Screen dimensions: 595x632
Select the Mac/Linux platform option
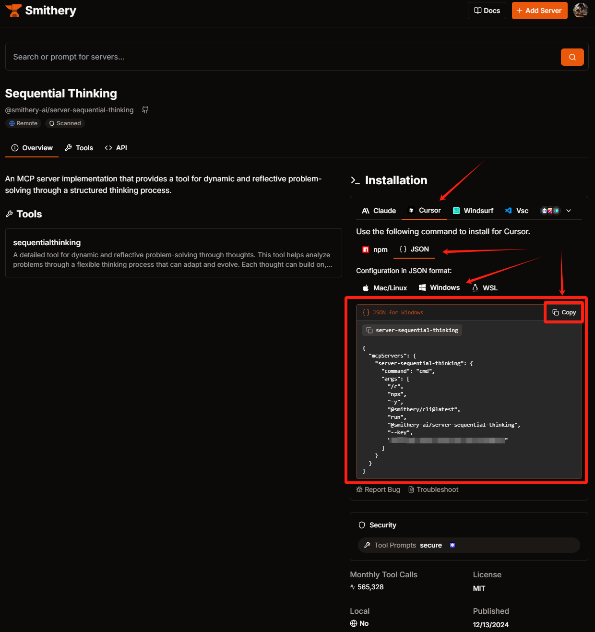(x=384, y=288)
